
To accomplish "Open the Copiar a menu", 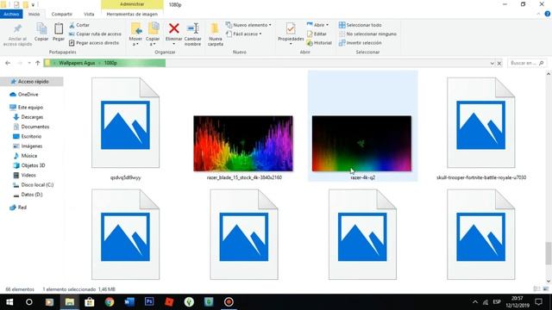I will (x=153, y=34).
